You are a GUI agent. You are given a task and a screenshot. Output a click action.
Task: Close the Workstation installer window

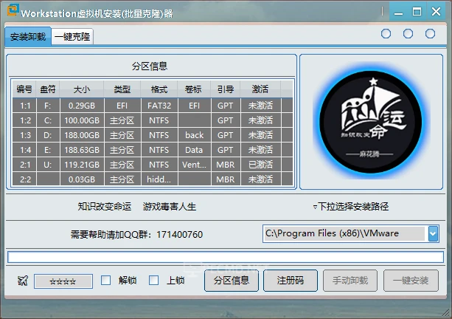(x=436, y=12)
